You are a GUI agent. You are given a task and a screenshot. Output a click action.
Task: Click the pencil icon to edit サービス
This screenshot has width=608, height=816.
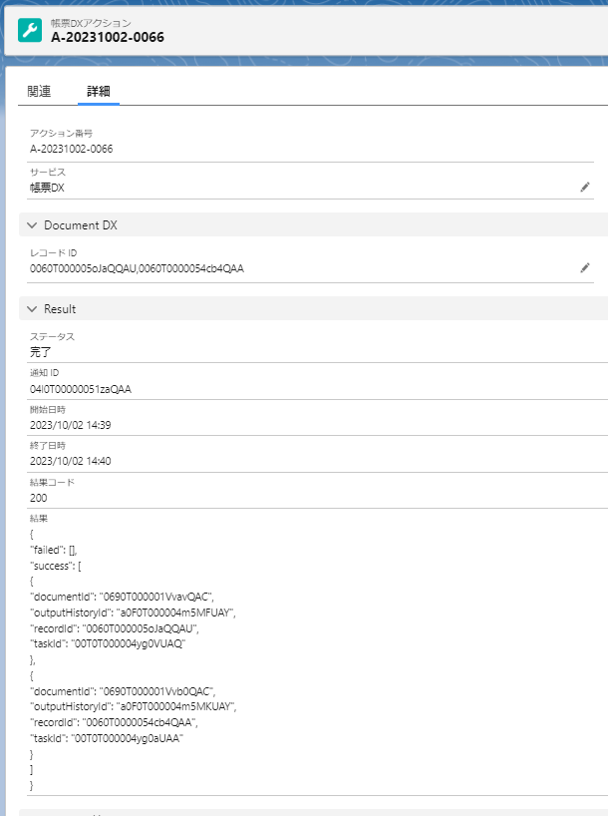click(585, 187)
